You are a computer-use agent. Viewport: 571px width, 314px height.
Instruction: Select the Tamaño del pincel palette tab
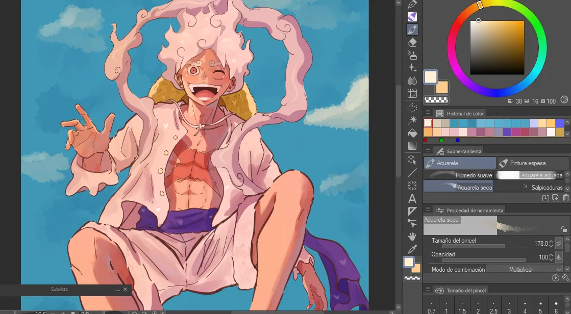[x=461, y=291]
